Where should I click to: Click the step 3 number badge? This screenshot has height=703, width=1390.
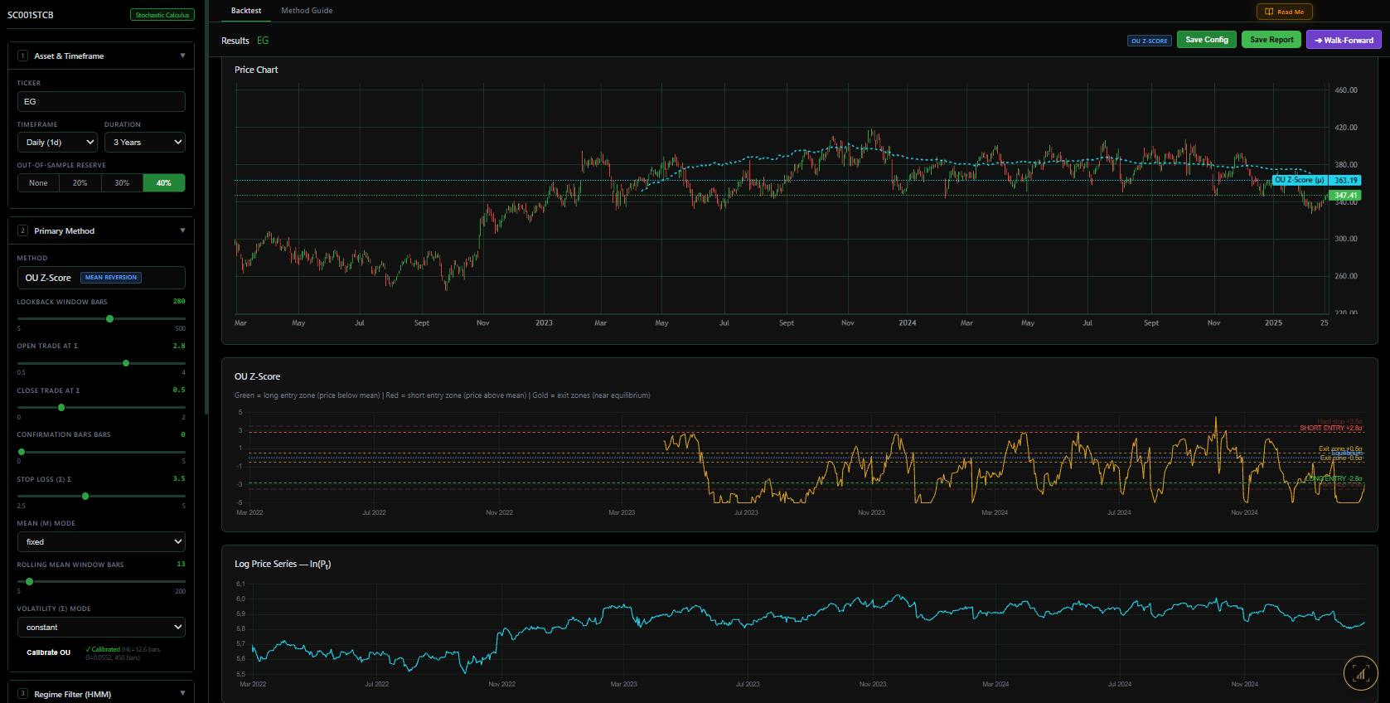[x=22, y=694]
